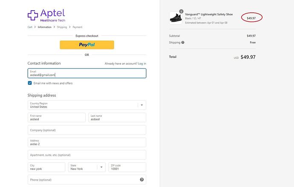Image resolution: width=294 pixels, height=187 pixels.
Task: Open the State dropdown
Action: (x=101, y=167)
